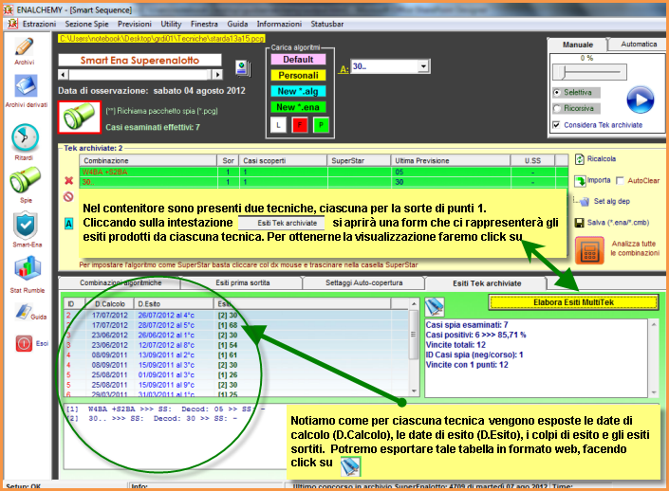Open the Spie flashlight sidebar icon

(x=26, y=180)
